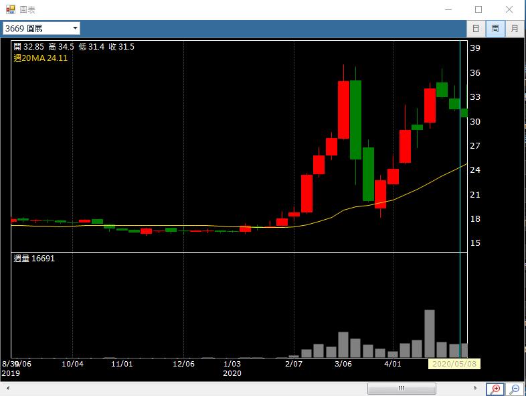Close the chart window

click(x=509, y=9)
